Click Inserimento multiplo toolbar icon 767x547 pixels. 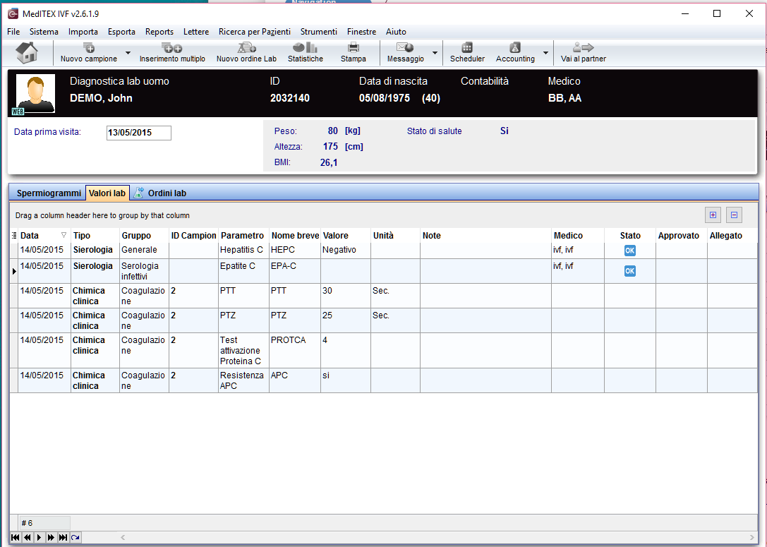pos(172,52)
